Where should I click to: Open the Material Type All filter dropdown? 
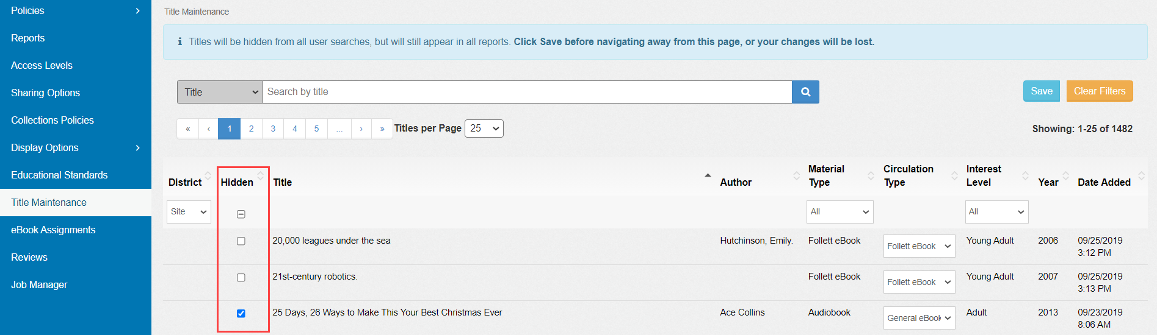tap(840, 212)
